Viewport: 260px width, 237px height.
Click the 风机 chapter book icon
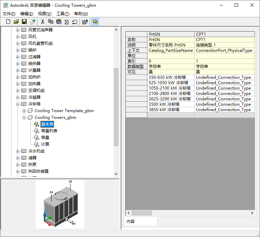pos(24,37)
